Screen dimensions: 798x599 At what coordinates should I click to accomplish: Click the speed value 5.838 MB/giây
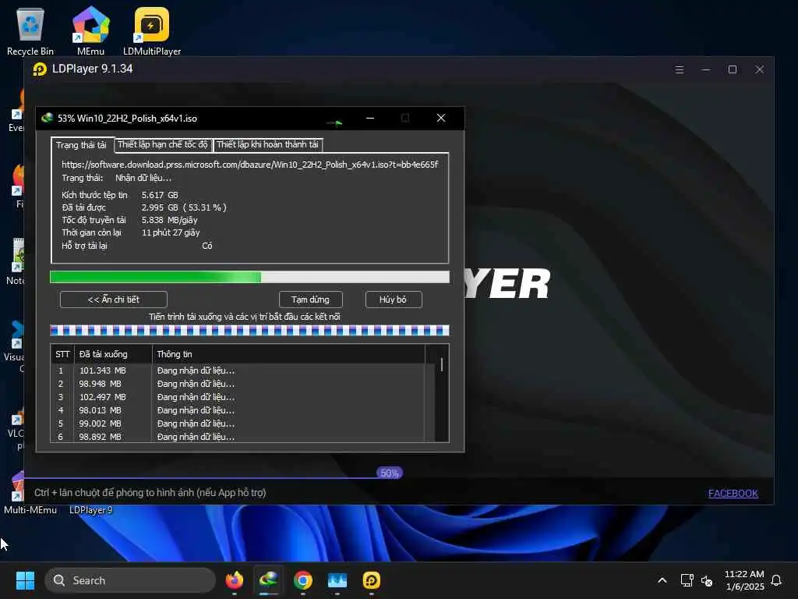(169, 220)
